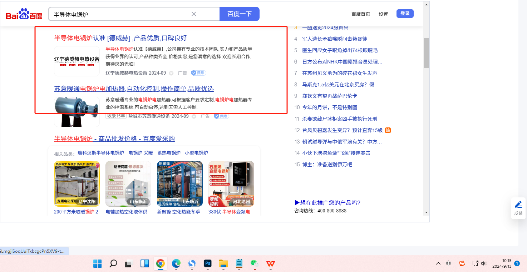Image resolution: width=527 pixels, height=272 pixels.
Task: Open 设置 in the top navigation
Action: pyautogui.click(x=383, y=14)
